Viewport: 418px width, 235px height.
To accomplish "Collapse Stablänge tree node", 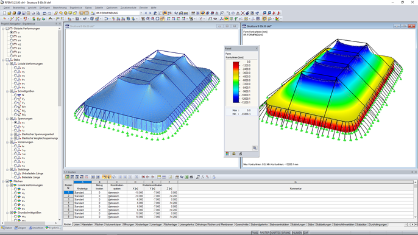I will point(7,169).
